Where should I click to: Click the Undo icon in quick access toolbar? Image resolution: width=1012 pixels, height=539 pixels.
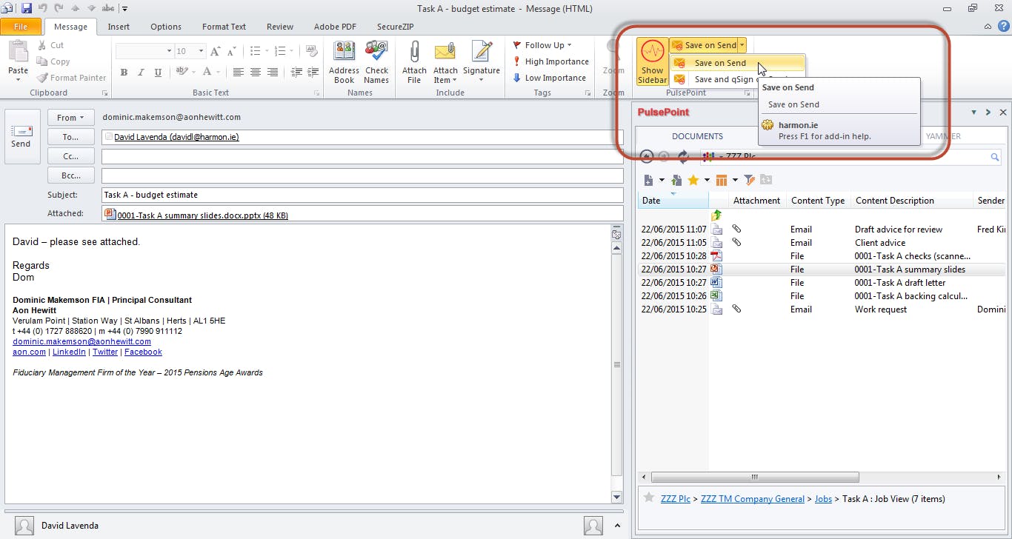[43, 8]
